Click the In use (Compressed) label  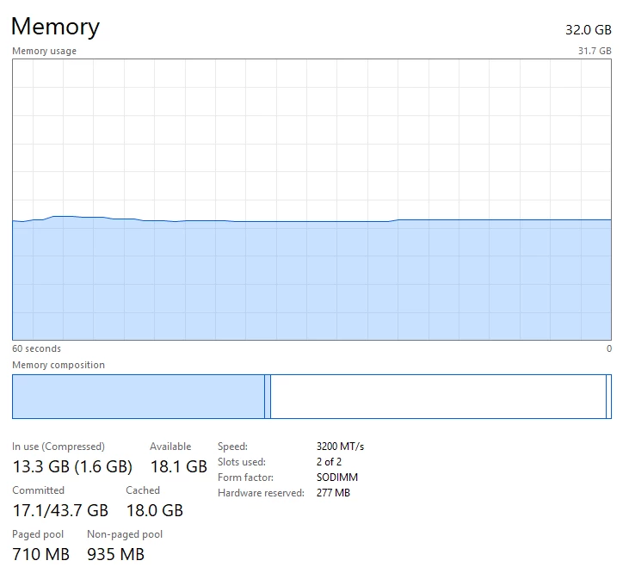coord(59,447)
